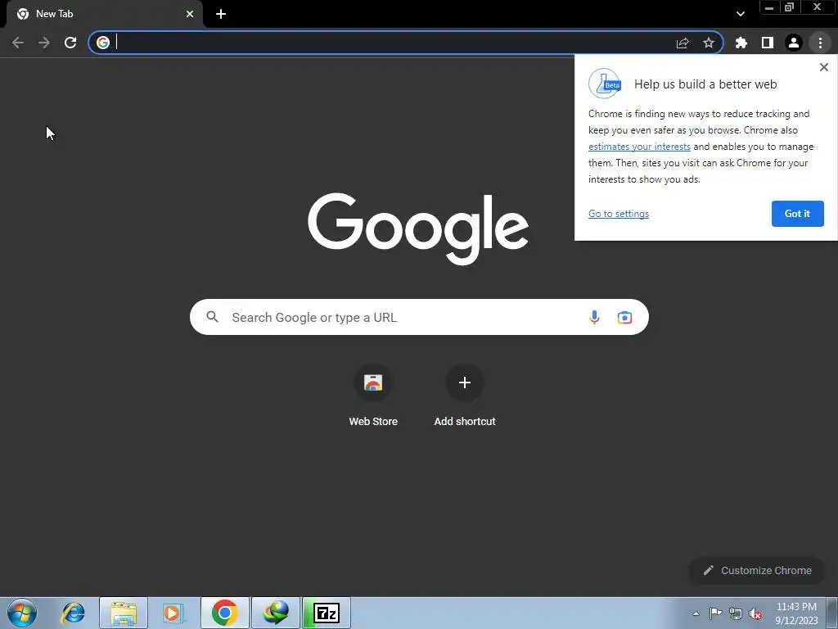Click the Customize Chrome button
838x629 pixels.
click(757, 571)
